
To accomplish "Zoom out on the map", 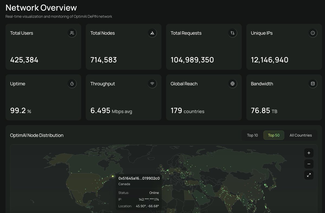I will (309, 164).
